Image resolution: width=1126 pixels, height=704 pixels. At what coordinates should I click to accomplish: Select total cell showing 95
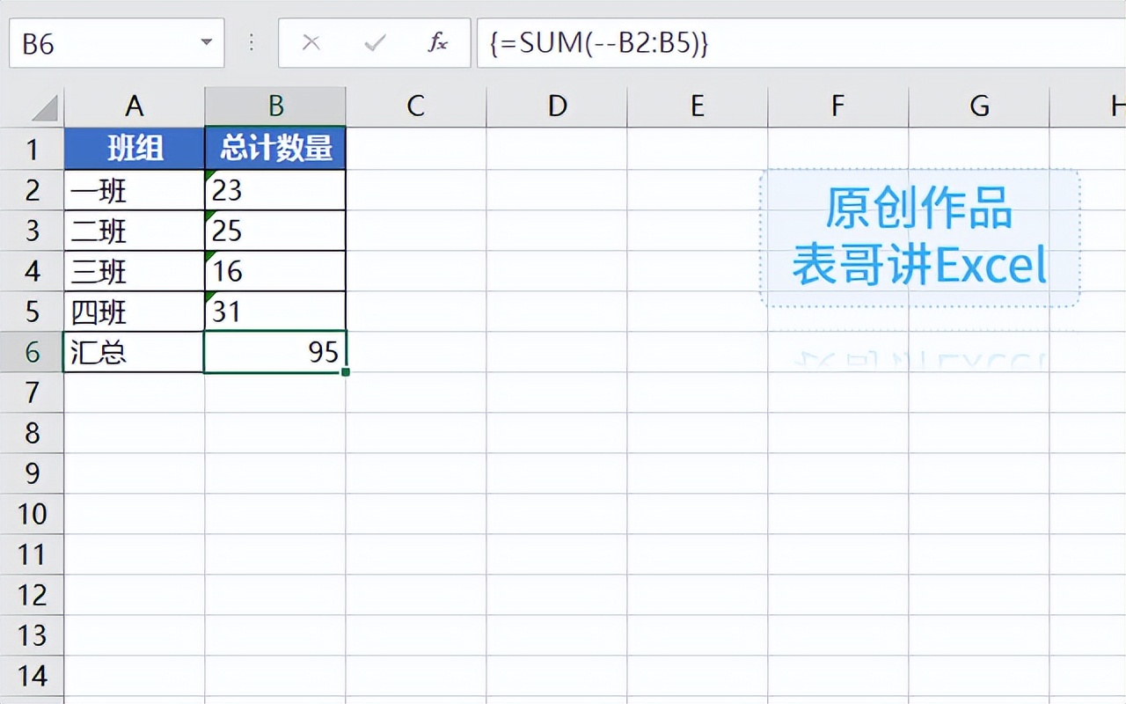click(x=275, y=352)
